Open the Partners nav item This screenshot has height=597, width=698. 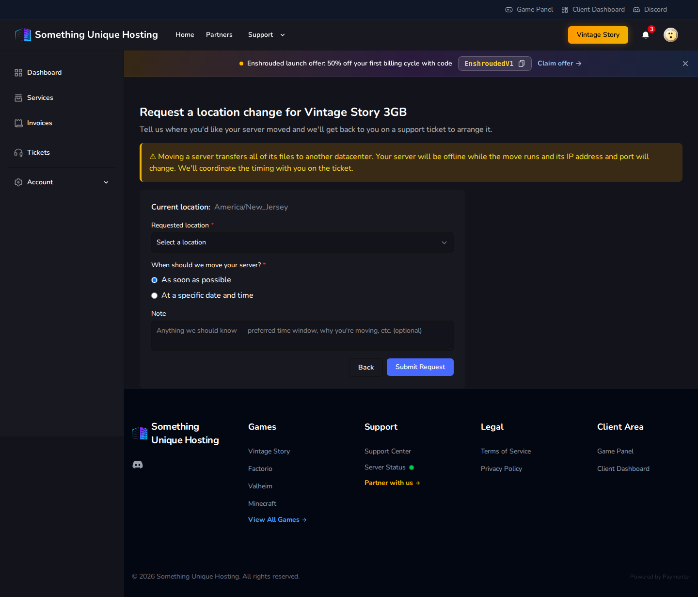tap(219, 35)
